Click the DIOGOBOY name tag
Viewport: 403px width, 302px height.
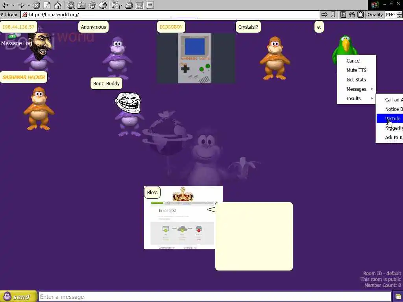click(171, 27)
